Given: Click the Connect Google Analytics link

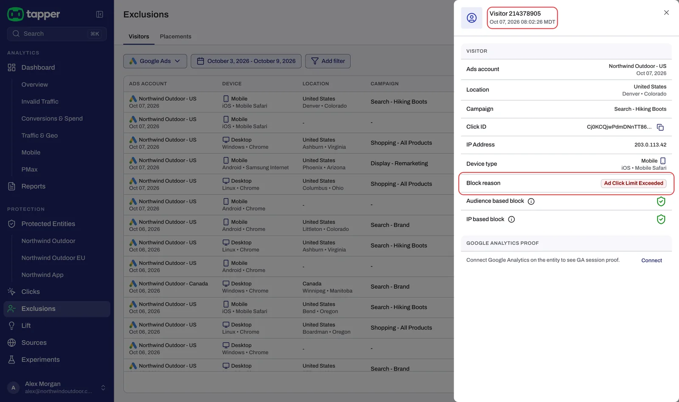Looking at the screenshot, I should coord(651,261).
